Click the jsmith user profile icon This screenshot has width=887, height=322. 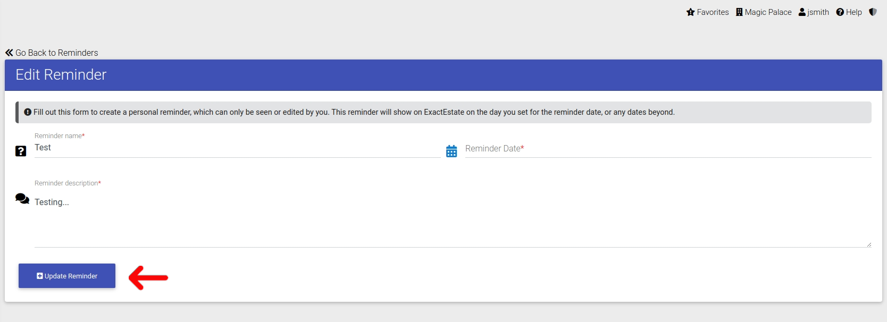(x=802, y=12)
